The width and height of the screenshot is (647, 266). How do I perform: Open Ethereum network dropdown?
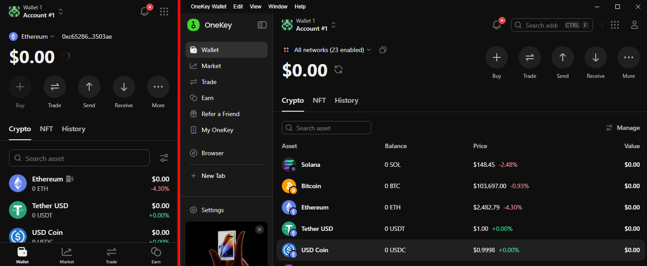32,36
